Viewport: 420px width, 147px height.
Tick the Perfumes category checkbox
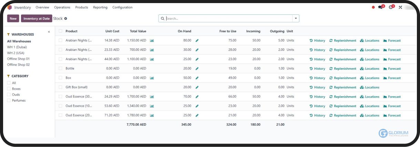[x=9, y=101]
